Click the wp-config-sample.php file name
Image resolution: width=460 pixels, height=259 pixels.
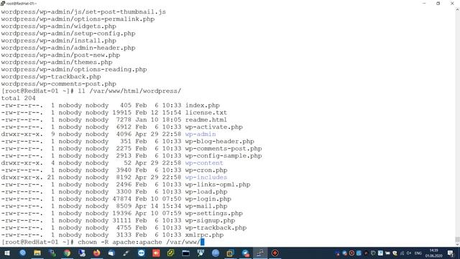[224, 155]
